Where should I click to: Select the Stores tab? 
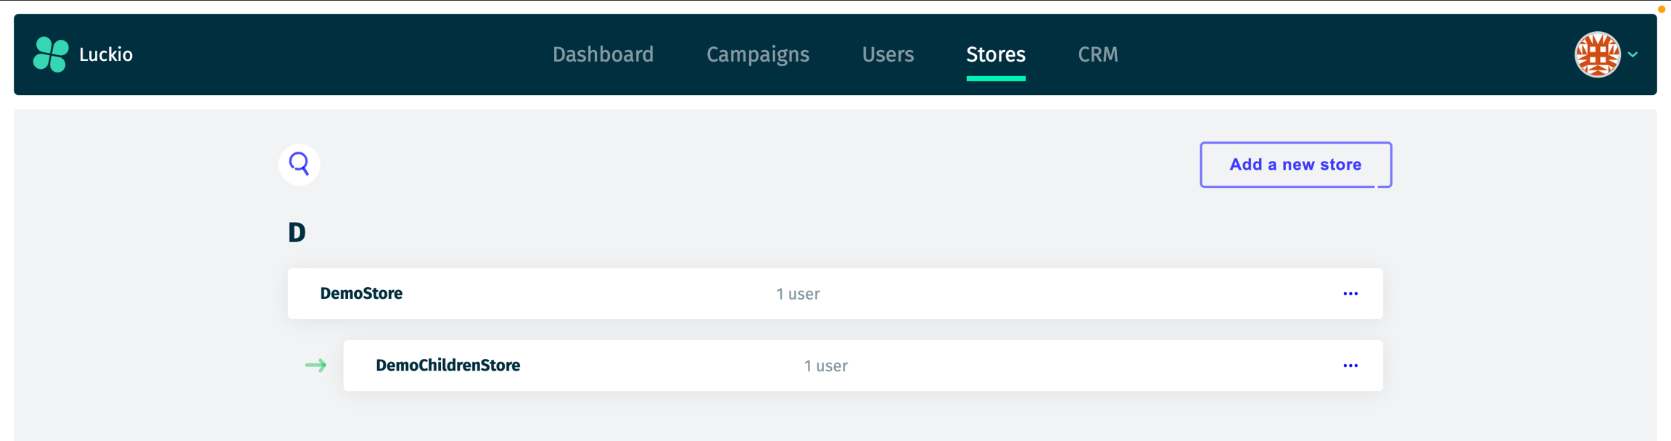point(995,55)
